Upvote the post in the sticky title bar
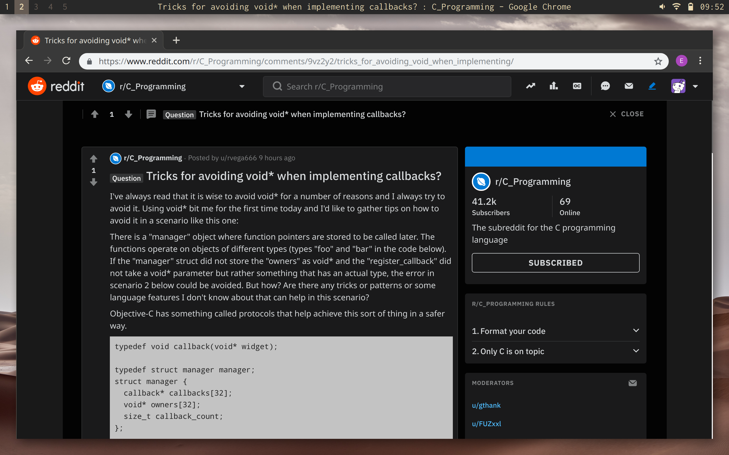Viewport: 729px width, 455px height. pyautogui.click(x=95, y=114)
